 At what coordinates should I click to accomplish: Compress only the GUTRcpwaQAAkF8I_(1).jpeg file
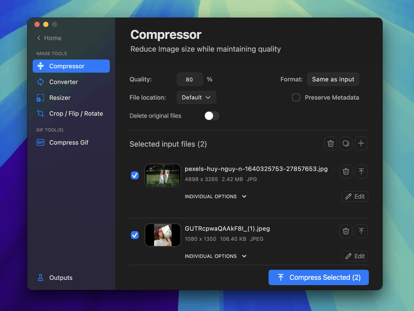[x=361, y=231]
